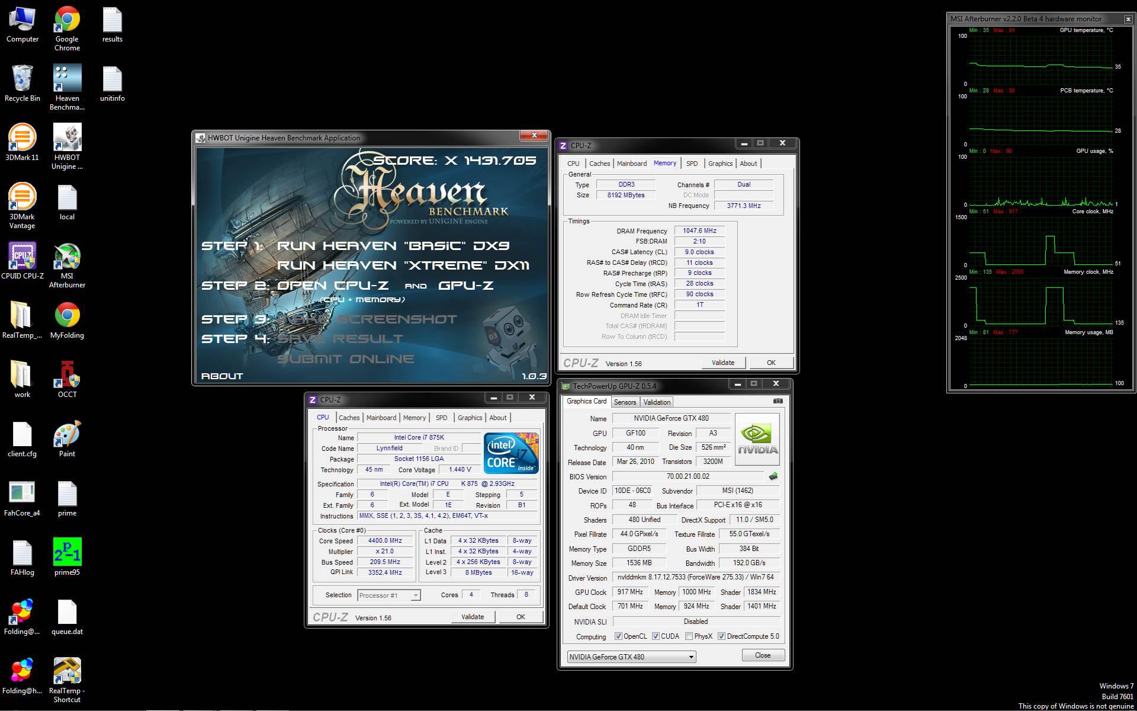Click the GPU-Z BIOS save chip icon
Image resolution: width=1137 pixels, height=711 pixels.
(x=773, y=476)
